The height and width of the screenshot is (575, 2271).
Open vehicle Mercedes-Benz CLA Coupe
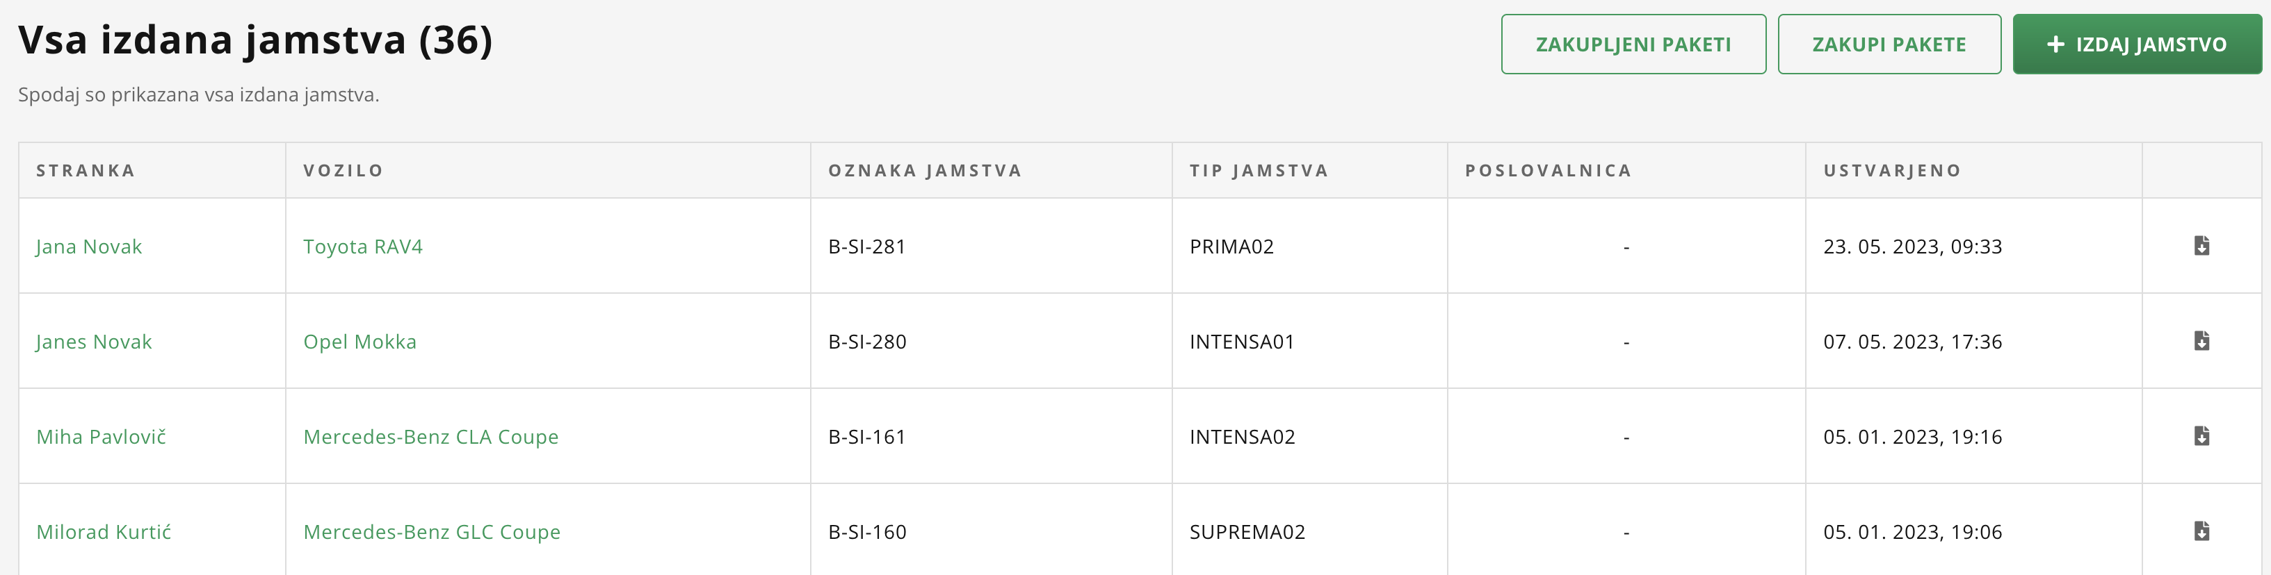coord(431,437)
